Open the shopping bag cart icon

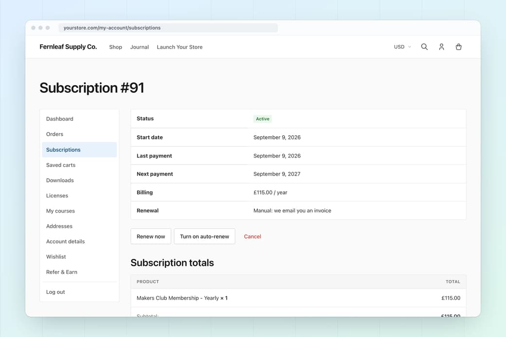(458, 47)
